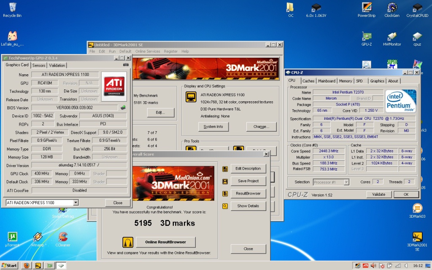
Task: Open the CPU-Z Graphics tab
Action: click(377, 81)
